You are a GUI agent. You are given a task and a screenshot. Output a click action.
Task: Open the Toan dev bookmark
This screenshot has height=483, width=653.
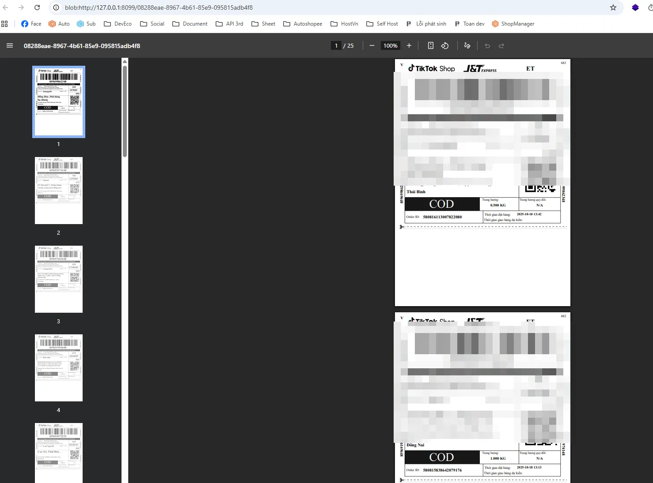(470, 24)
